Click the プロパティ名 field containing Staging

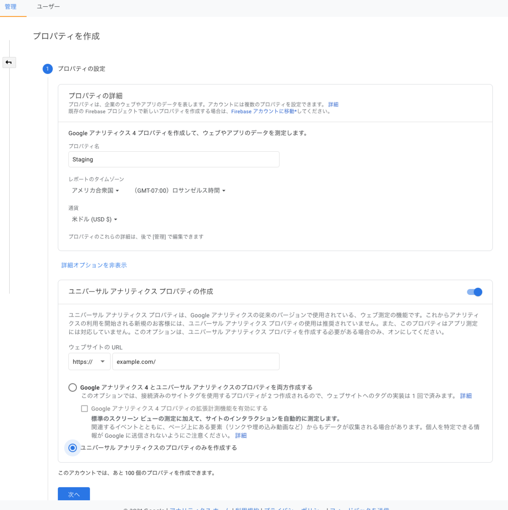point(174,159)
